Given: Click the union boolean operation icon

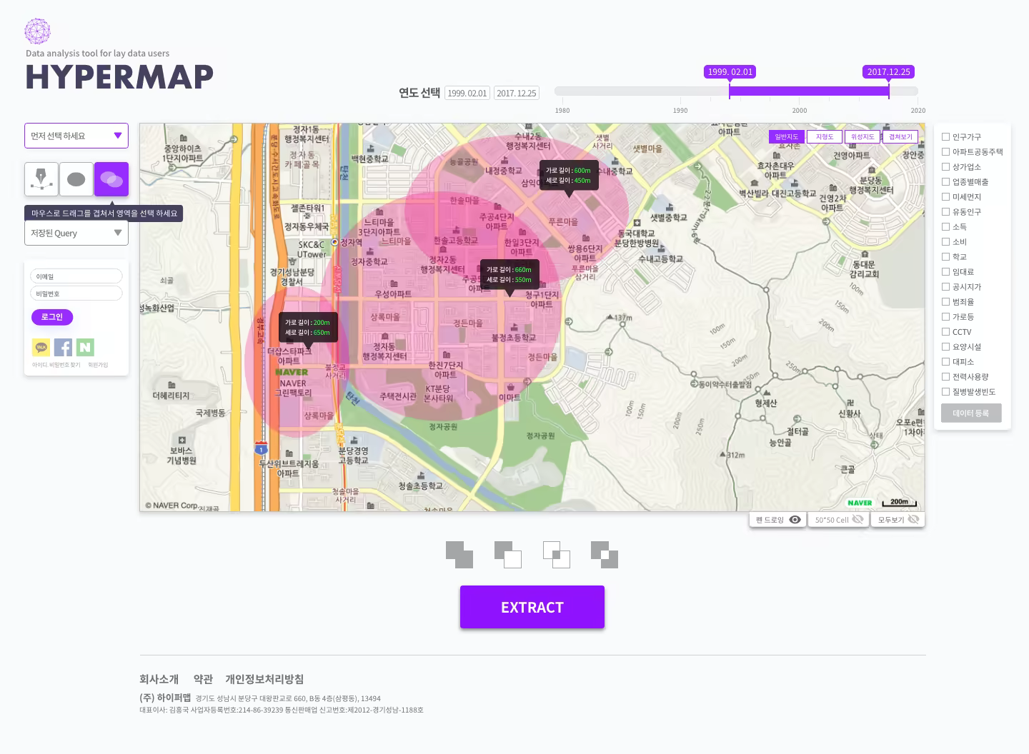Looking at the screenshot, I should click(x=459, y=555).
